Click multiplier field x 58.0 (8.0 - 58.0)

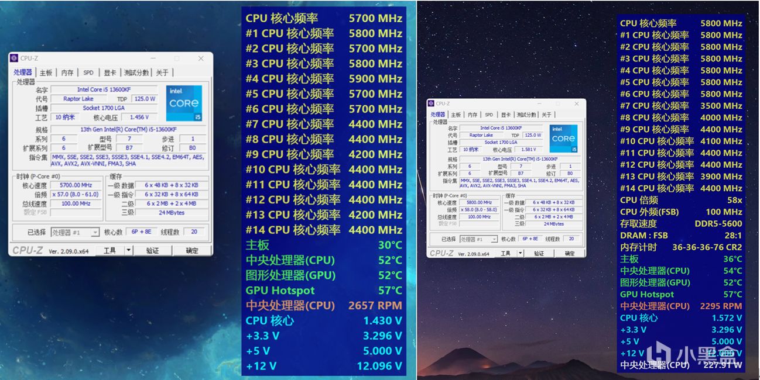tap(480, 209)
